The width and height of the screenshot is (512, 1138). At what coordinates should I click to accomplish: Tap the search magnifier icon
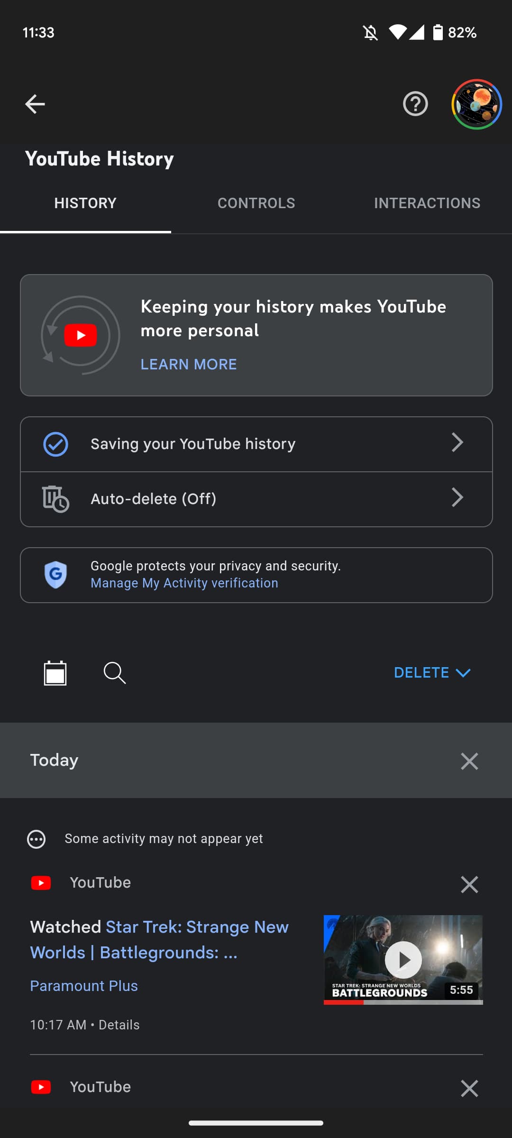tap(114, 673)
